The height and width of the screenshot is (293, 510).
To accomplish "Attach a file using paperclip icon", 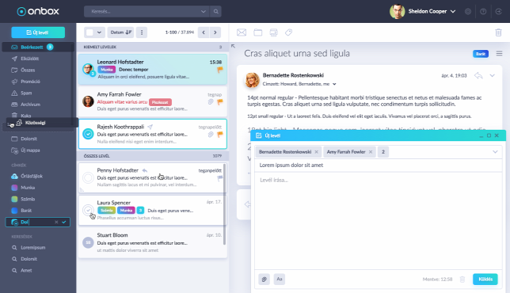I will (265, 279).
